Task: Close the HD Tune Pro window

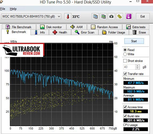Action: (x=147, y=1)
